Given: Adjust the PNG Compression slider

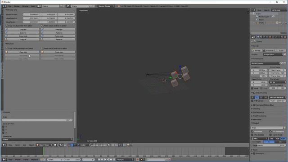Looking at the screenshot, I should tap(268, 145).
